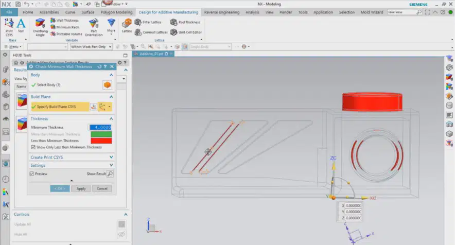Open the Analysis tab

coord(252,12)
